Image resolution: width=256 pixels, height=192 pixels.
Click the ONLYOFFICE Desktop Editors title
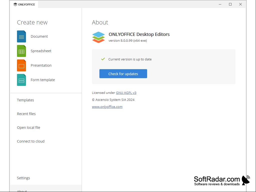click(x=139, y=34)
